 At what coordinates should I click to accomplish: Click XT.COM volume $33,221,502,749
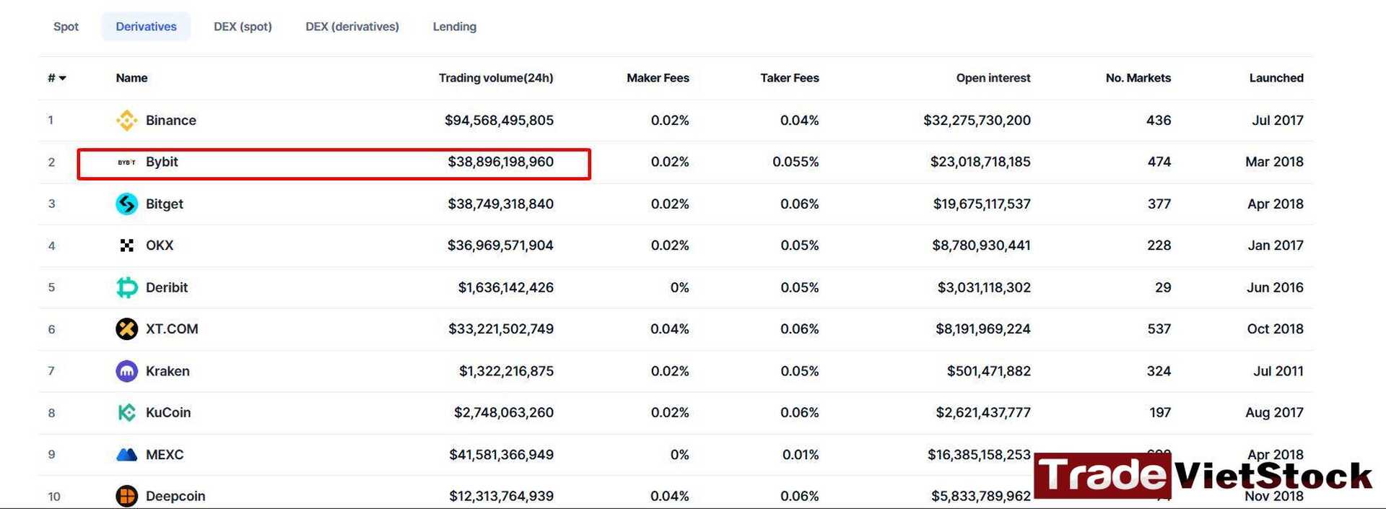click(x=501, y=329)
